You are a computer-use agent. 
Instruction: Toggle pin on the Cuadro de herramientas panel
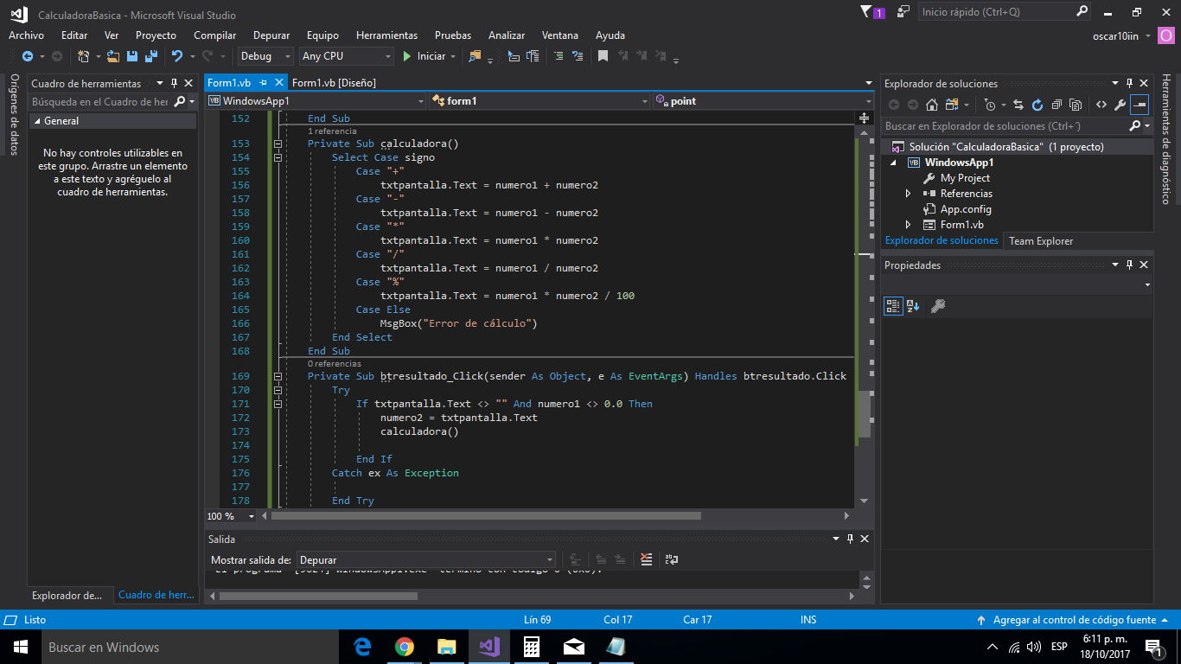[174, 84]
